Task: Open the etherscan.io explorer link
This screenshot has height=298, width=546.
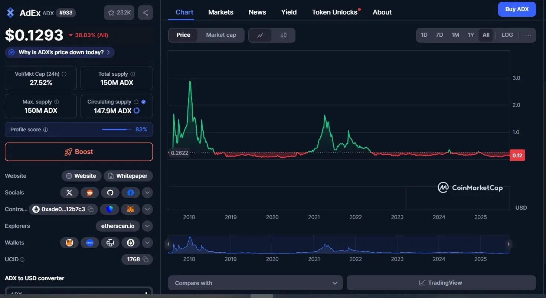Action: (x=118, y=226)
